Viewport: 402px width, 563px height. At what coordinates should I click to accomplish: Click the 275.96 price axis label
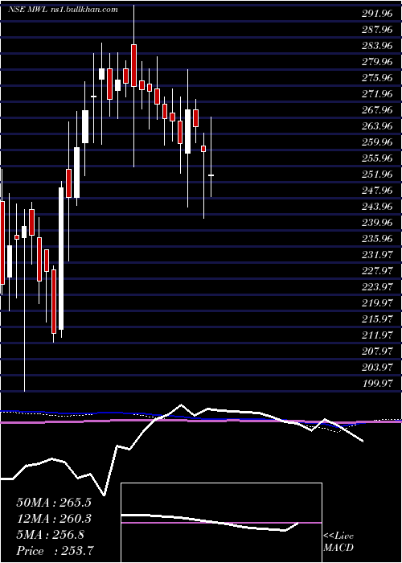[x=377, y=78]
